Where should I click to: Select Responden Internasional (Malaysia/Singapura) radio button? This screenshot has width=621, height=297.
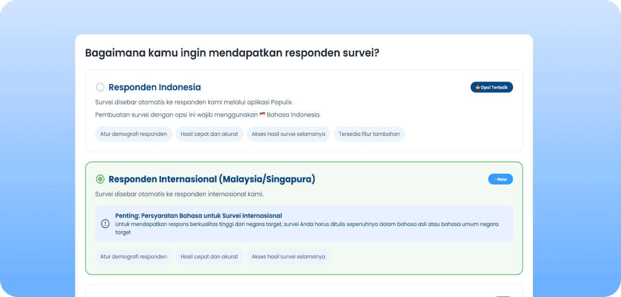pos(100,179)
